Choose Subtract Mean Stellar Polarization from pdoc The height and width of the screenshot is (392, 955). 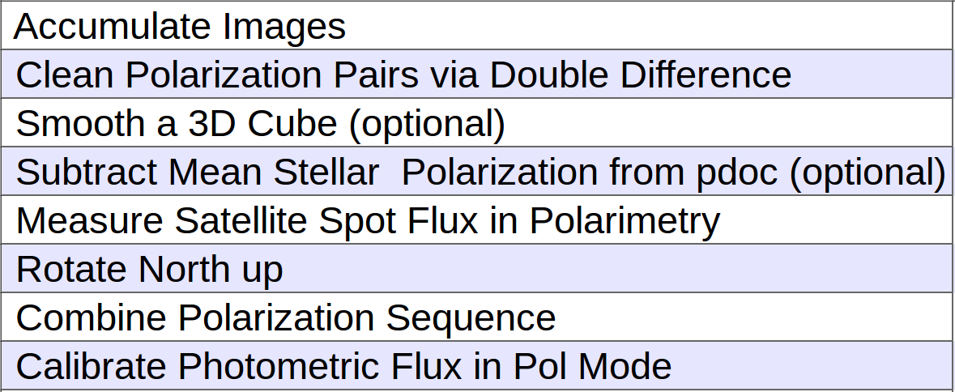[x=480, y=172]
